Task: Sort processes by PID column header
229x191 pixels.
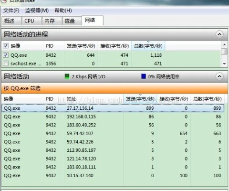Action: [53, 46]
